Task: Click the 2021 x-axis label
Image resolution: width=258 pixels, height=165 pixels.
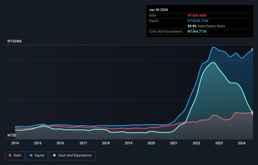Action: point(174,143)
